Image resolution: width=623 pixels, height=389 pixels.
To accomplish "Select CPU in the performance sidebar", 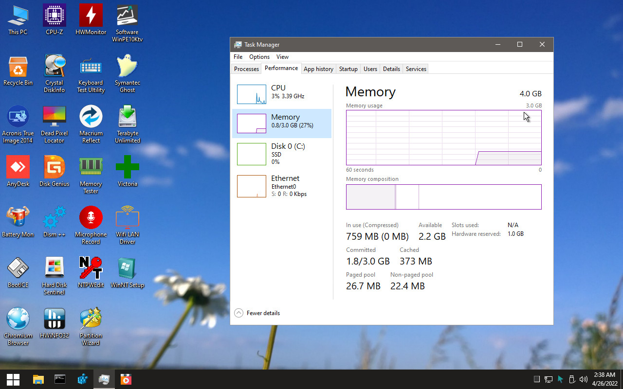I will 282,94.
